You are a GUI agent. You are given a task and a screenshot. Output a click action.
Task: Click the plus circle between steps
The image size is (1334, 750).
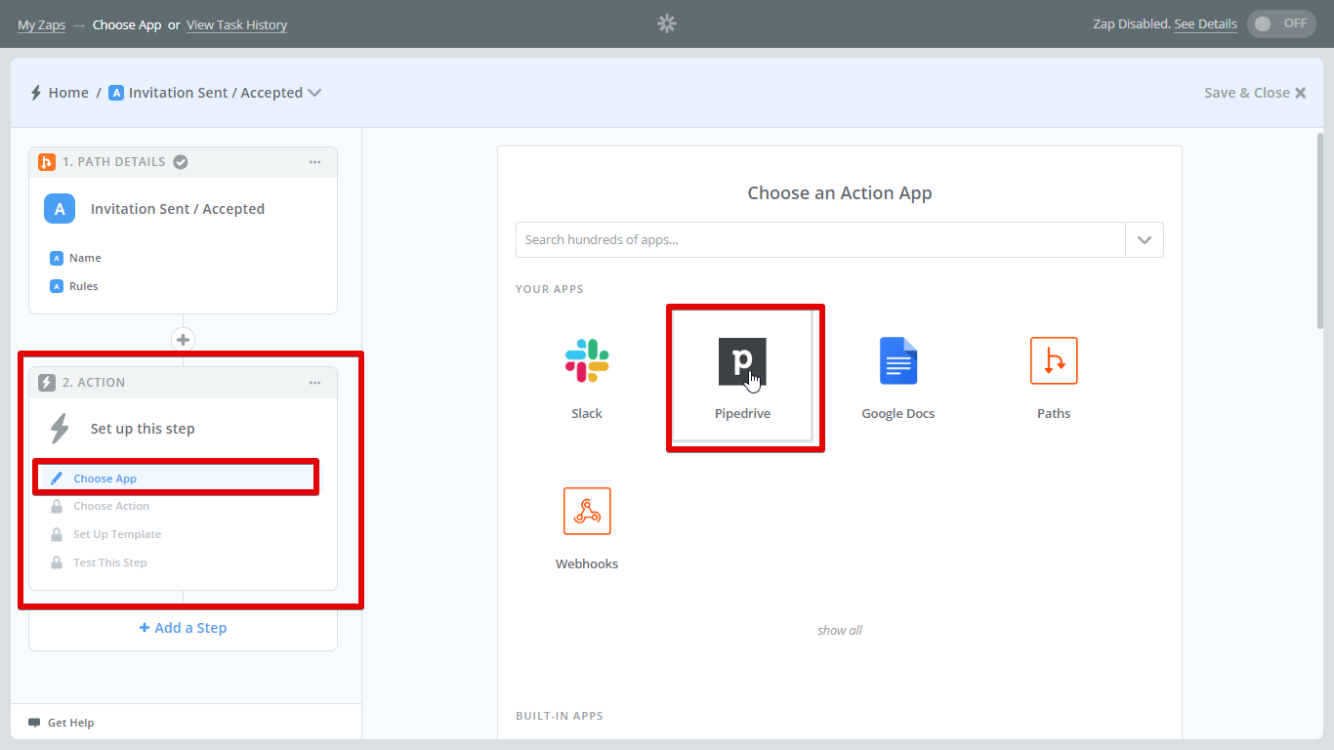[183, 340]
